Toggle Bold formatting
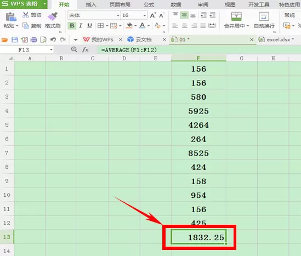The height and width of the screenshot is (256, 301). pos(72,26)
